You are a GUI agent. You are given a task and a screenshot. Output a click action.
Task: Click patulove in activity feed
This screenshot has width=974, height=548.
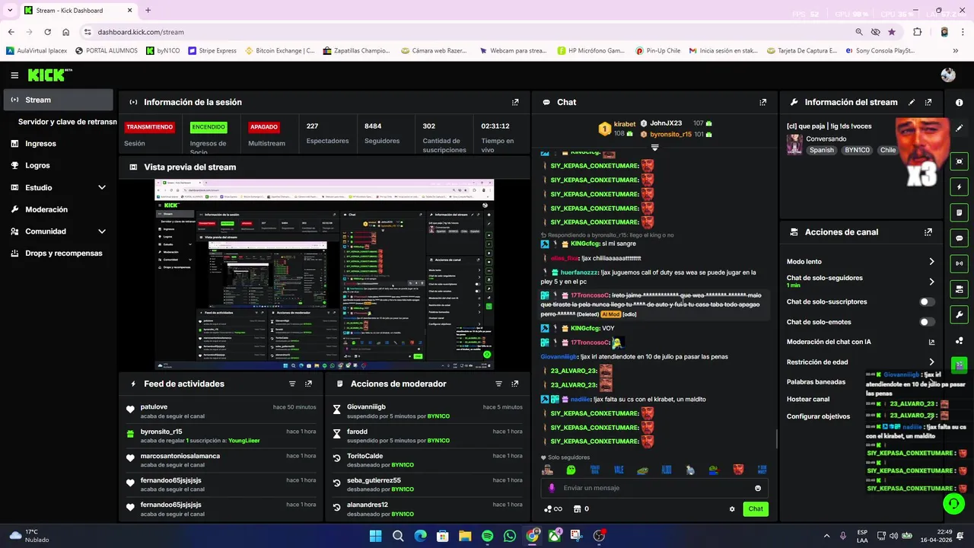(154, 407)
